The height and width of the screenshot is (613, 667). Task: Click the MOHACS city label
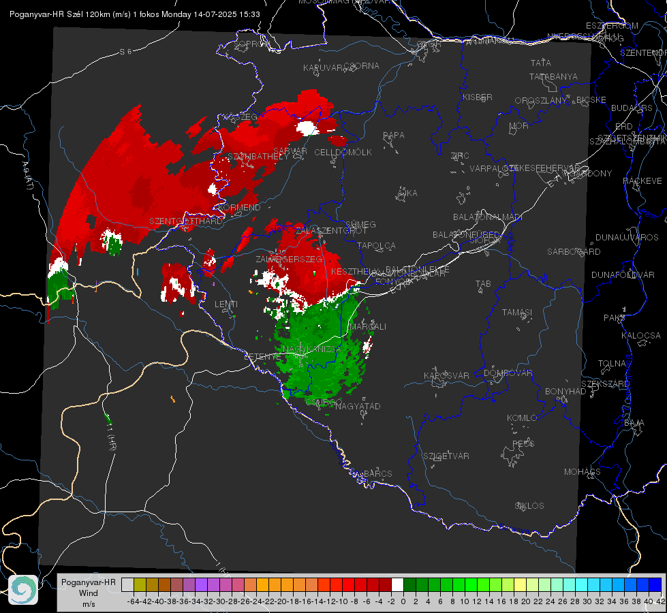[x=582, y=472]
